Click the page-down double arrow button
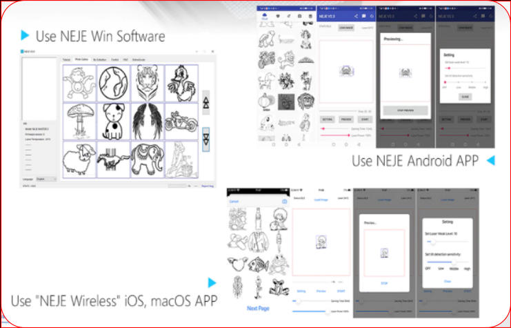The image size is (511, 328). (205, 139)
